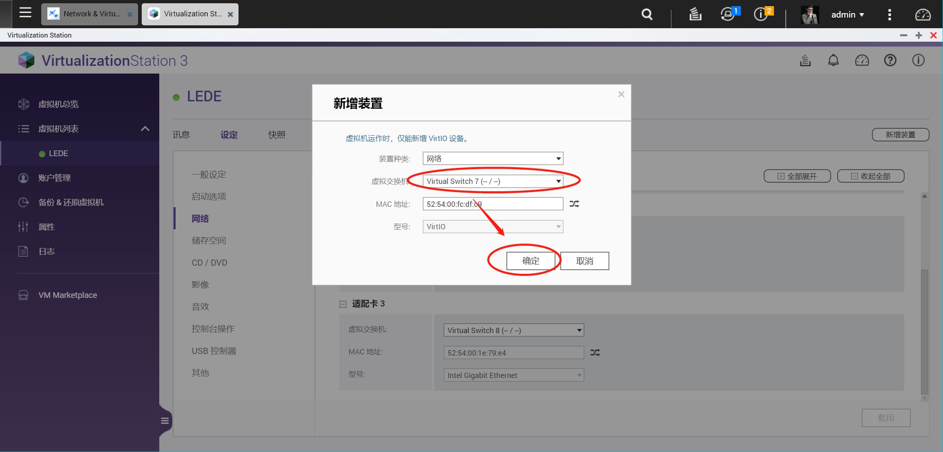Open 控制台操作 settings section

pos(213,329)
